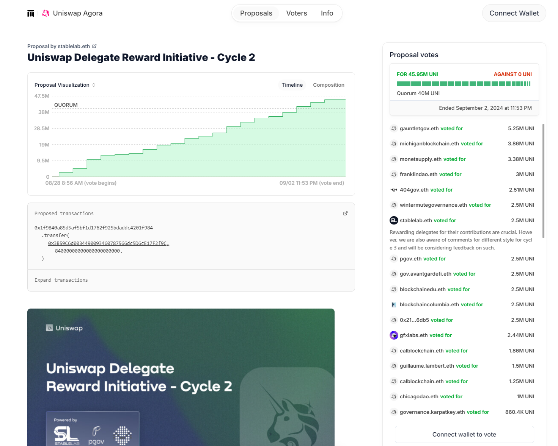Open proposed transactions external link icon
This screenshot has height=446, width=558.
tap(345, 214)
